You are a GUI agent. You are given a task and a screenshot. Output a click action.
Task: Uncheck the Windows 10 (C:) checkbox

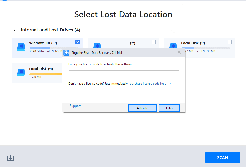(78, 42)
